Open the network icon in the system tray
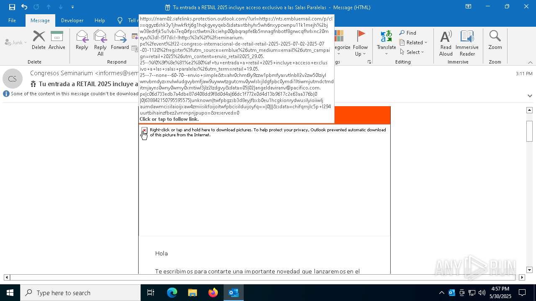 click(472, 293)
